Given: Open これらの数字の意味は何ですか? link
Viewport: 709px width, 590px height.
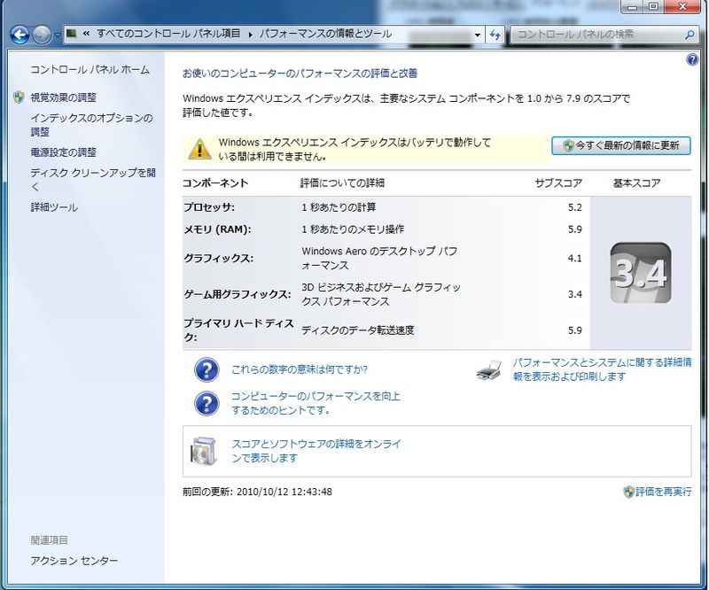Looking at the screenshot, I should pos(300,369).
